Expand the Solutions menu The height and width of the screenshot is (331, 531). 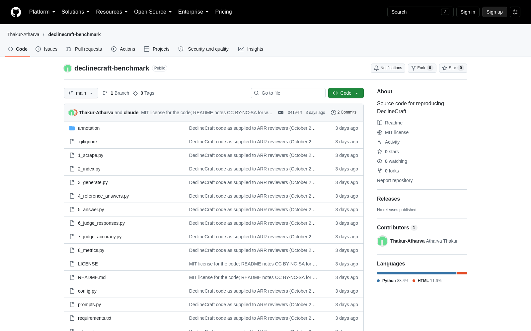coord(75,12)
